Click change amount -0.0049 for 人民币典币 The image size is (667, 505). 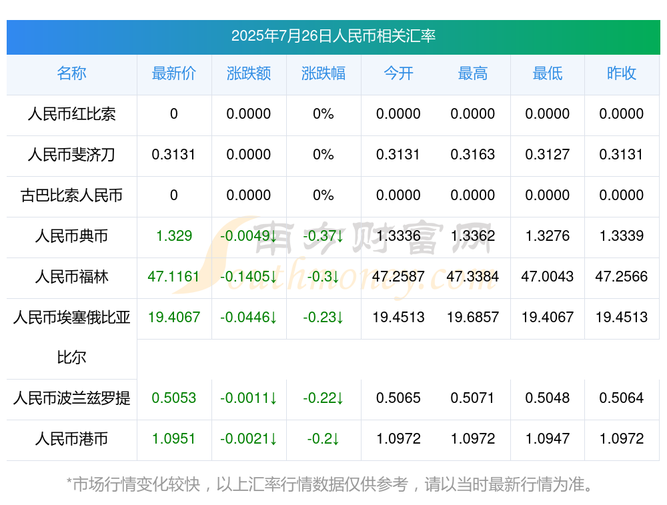click(249, 235)
